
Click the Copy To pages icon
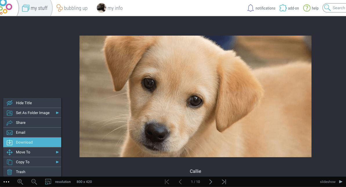(10, 162)
